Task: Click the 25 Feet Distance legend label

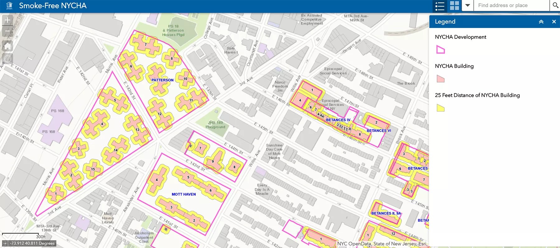Action: [x=477, y=95]
